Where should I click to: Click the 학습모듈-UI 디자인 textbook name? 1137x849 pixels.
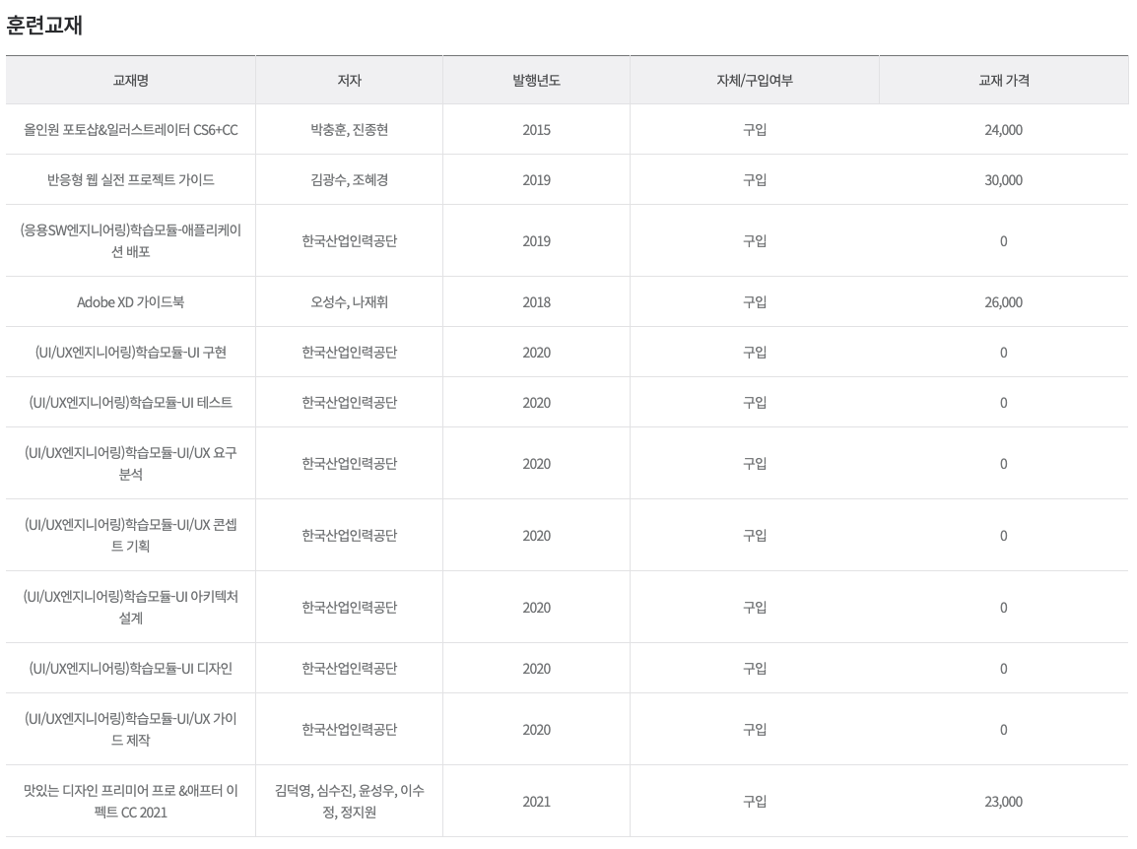click(x=130, y=669)
